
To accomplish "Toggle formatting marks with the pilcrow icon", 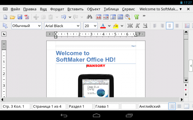I will (x=136, y=17).
